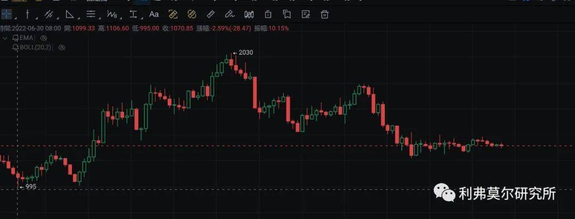Select the ruler measurement tool
This screenshot has height=219, width=575.
coord(210,14)
